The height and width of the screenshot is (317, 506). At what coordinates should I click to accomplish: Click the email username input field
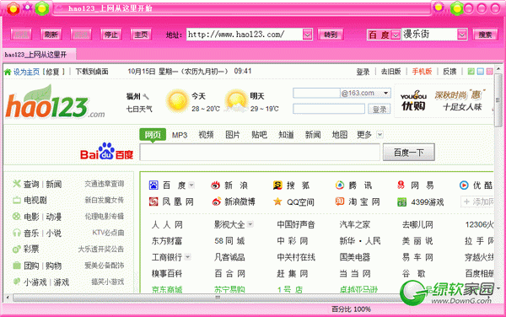click(316, 93)
